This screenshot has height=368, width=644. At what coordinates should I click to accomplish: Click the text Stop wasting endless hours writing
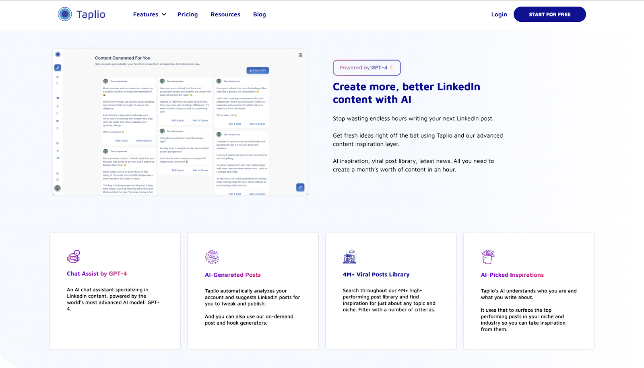(x=413, y=119)
